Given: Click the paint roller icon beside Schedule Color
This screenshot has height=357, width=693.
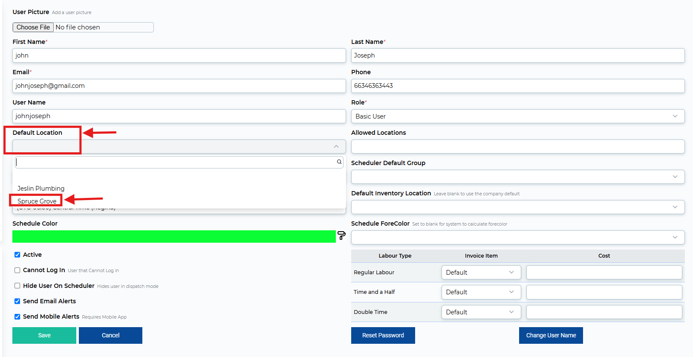Looking at the screenshot, I should pyautogui.click(x=341, y=235).
